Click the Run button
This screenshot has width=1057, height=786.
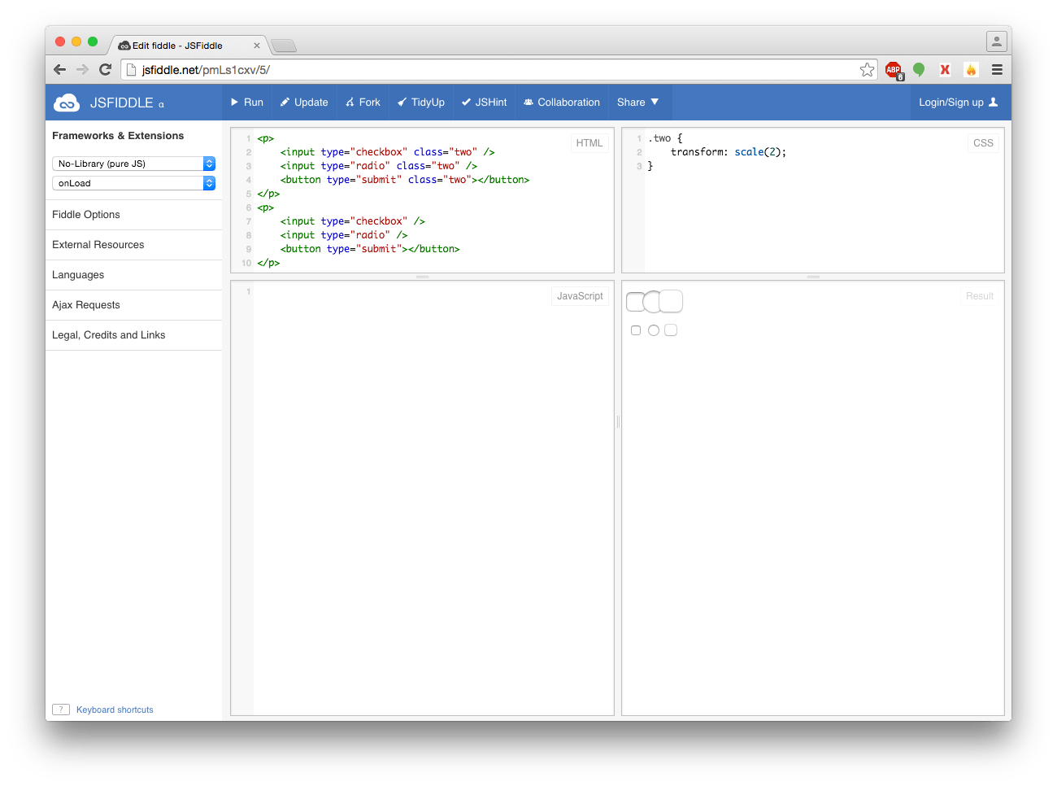point(246,102)
